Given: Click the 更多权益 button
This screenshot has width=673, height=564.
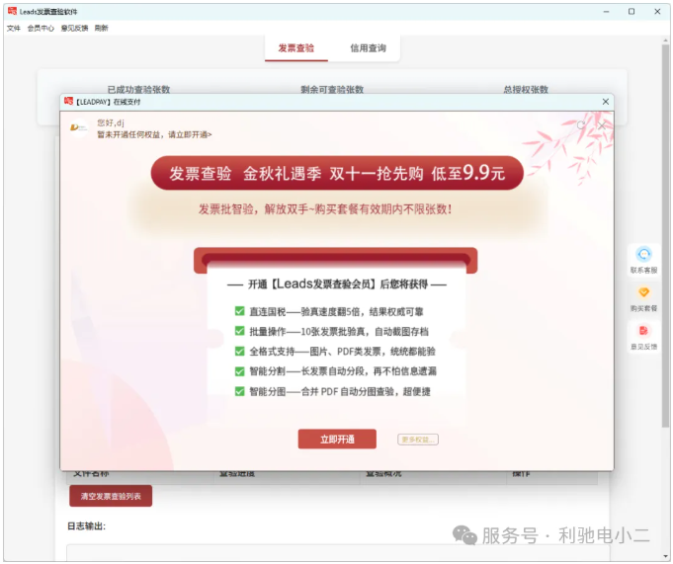Looking at the screenshot, I should coord(418,440).
